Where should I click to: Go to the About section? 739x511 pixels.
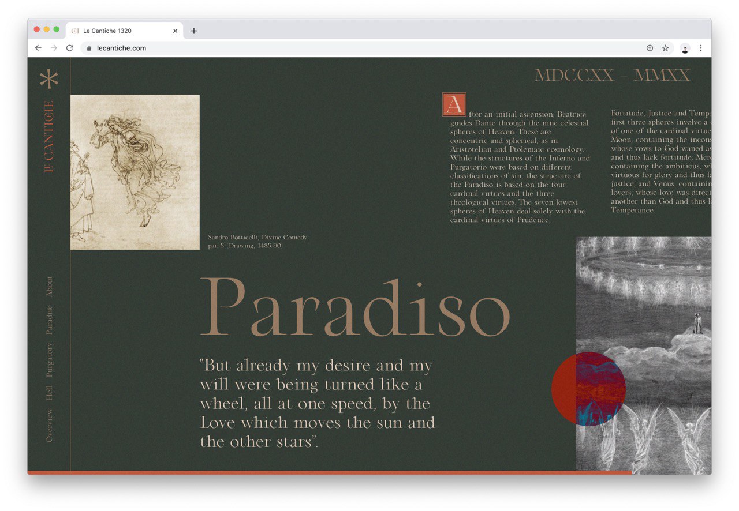(49, 287)
